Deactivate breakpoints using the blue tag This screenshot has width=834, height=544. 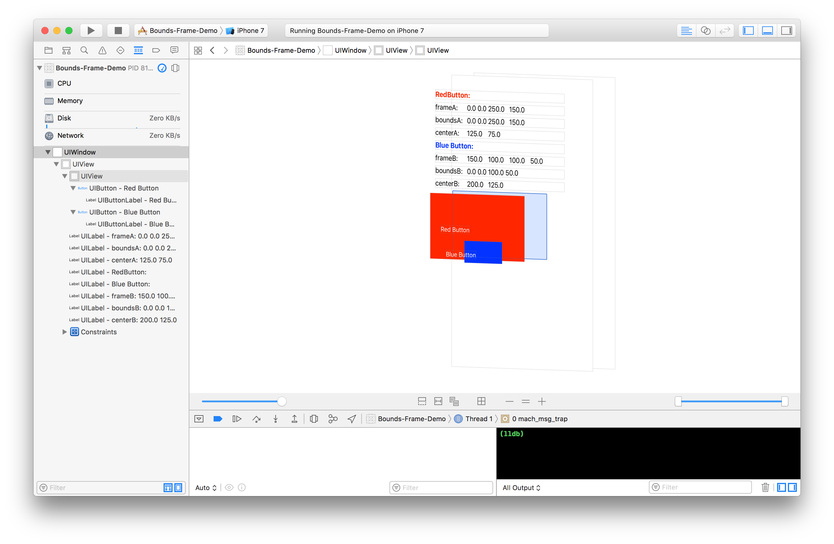[x=218, y=419]
